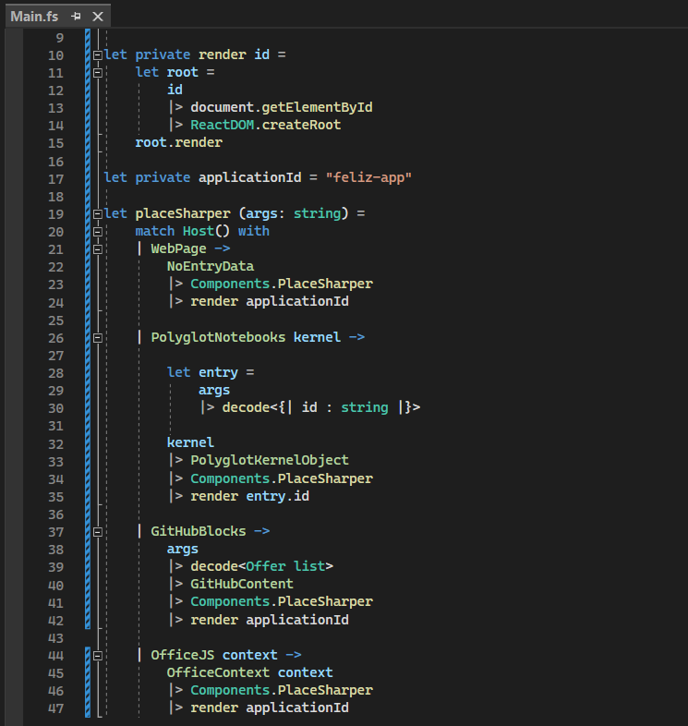The image size is (688, 726).
Task: Click Components.PlaceSharper on line 23
Action: click(x=282, y=284)
